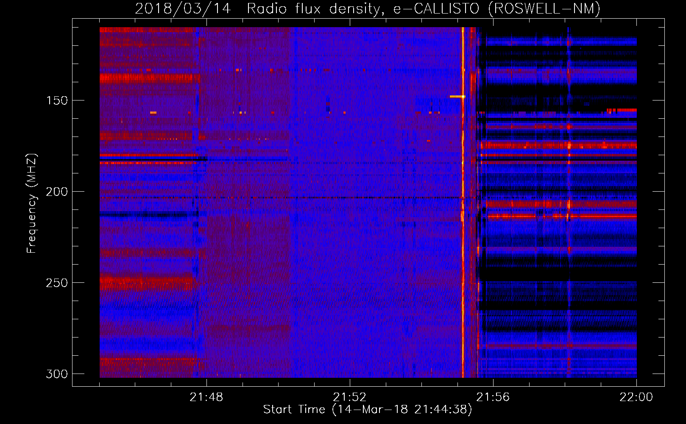This screenshot has height=424, width=686.
Task: Click the plot title 'Radio flux density, e-CALLISTO (ROSWELL-NM)'
Action: coord(423,8)
